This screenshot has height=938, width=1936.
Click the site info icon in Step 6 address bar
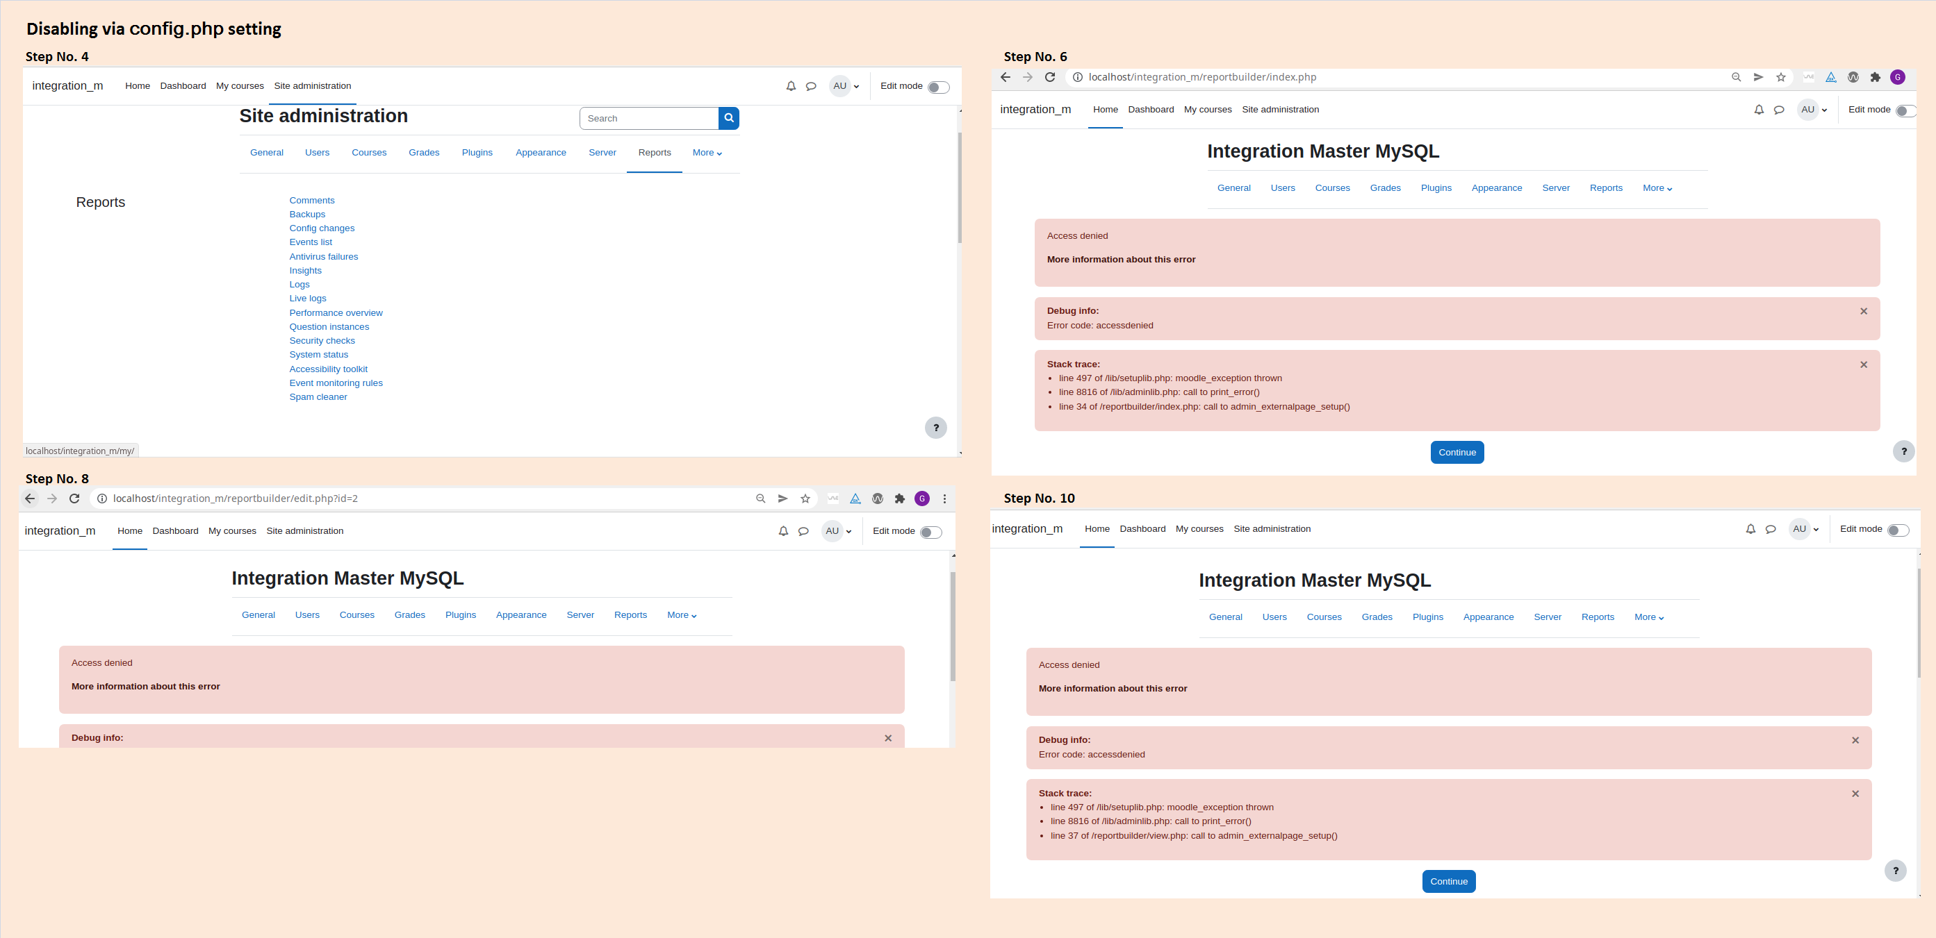(1077, 77)
